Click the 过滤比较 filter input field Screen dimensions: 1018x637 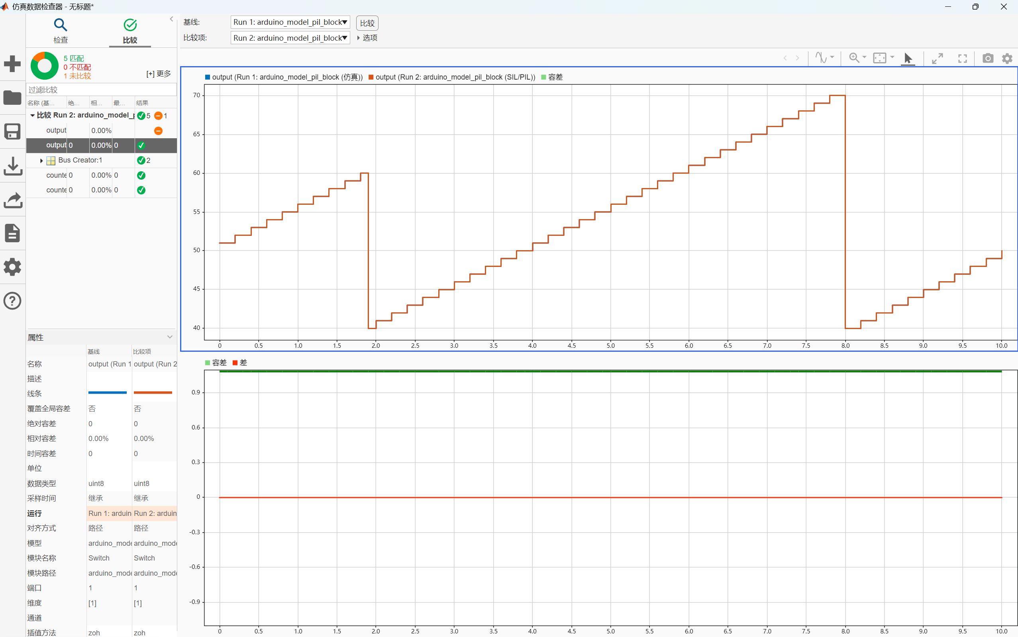pos(101,90)
